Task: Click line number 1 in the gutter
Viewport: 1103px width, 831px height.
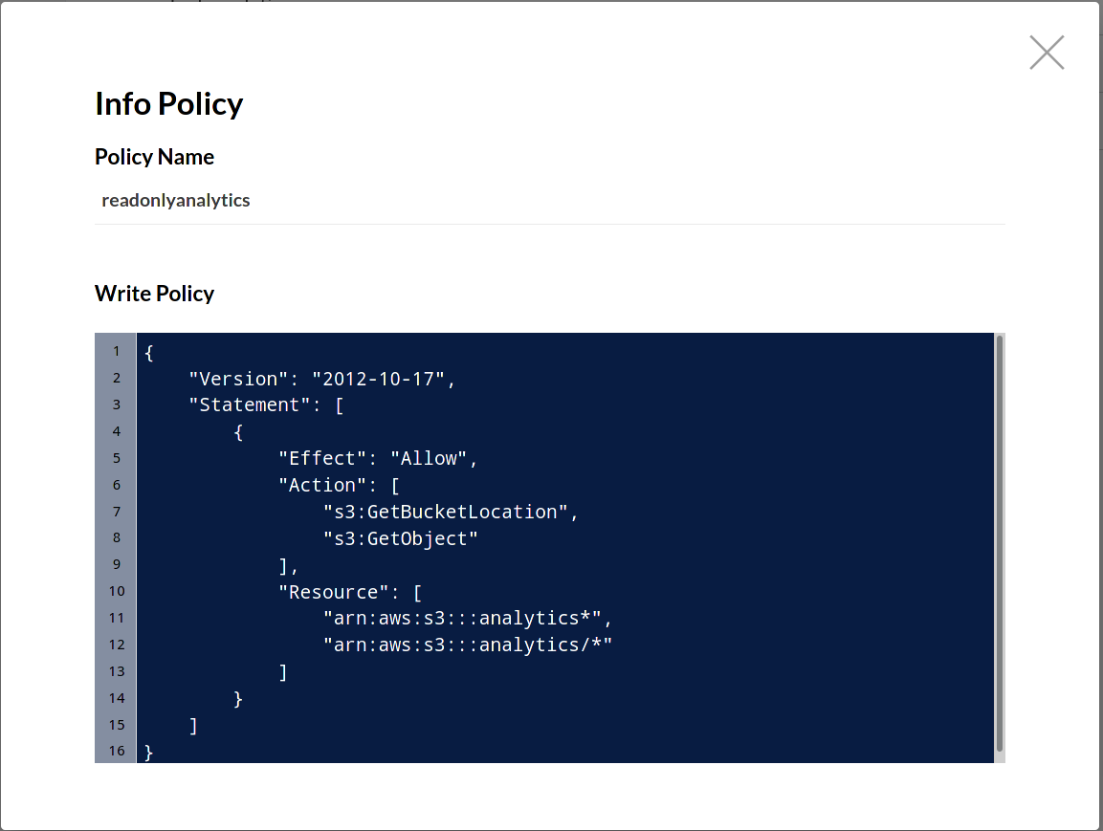Action: tap(116, 351)
